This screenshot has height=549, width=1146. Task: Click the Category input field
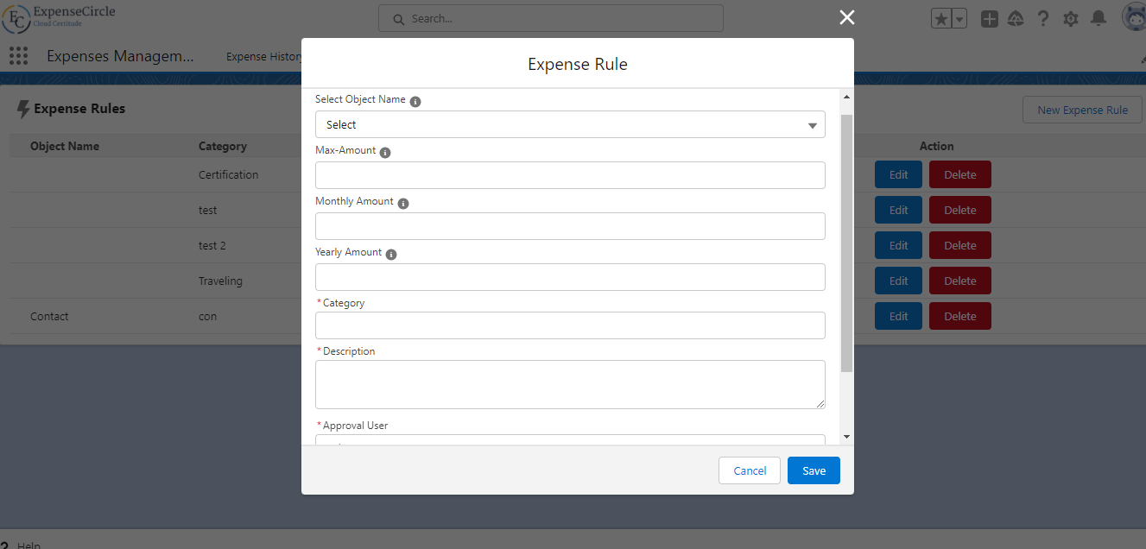click(570, 325)
